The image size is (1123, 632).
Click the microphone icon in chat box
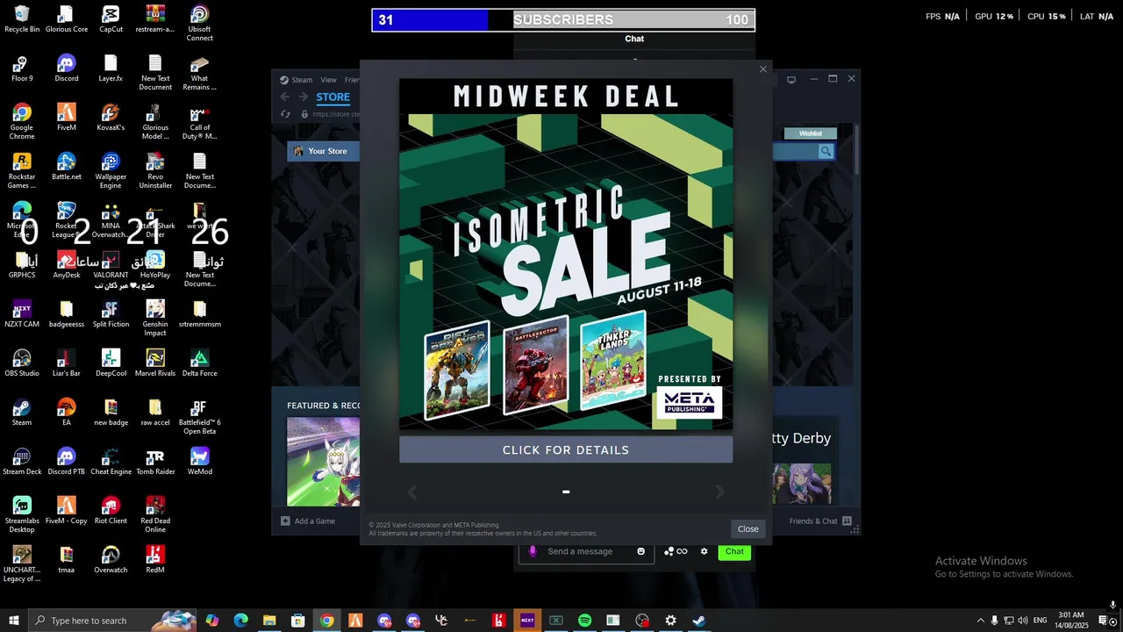click(532, 551)
